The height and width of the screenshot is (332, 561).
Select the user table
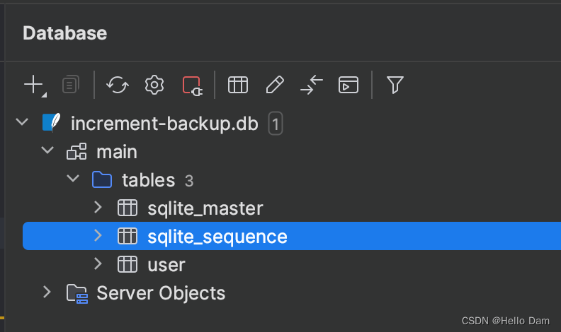166,265
